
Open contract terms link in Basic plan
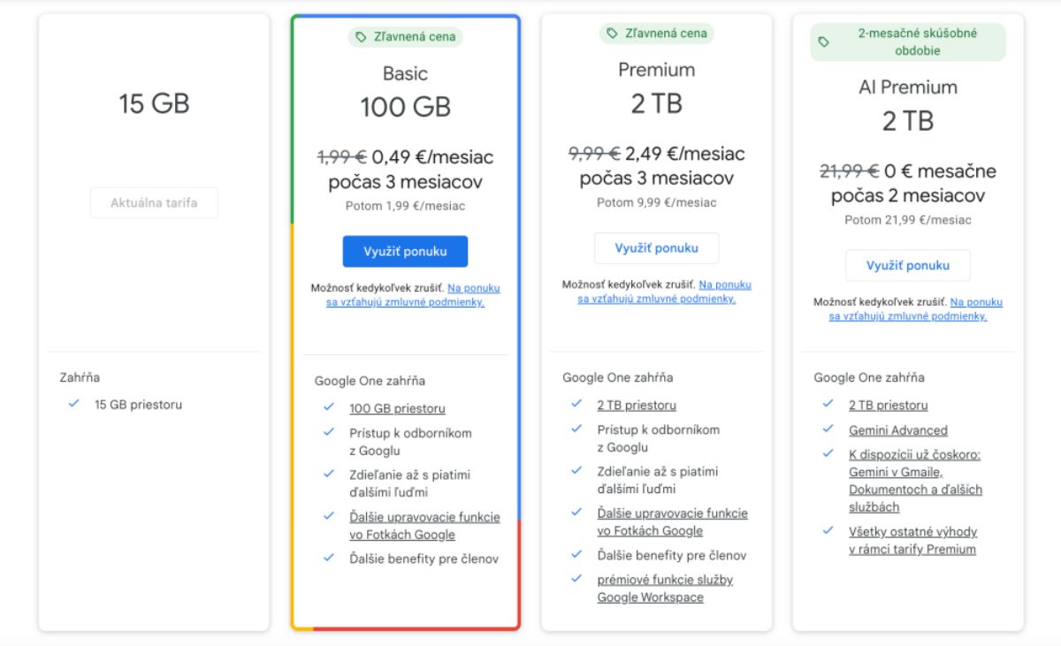tap(405, 302)
